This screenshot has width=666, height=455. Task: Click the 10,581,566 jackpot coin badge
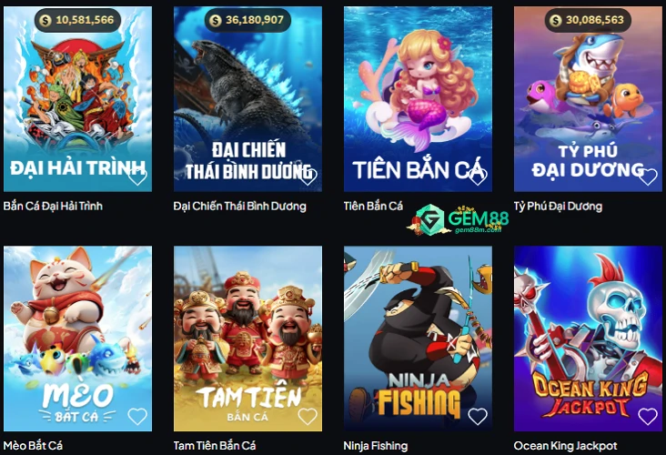77,20
